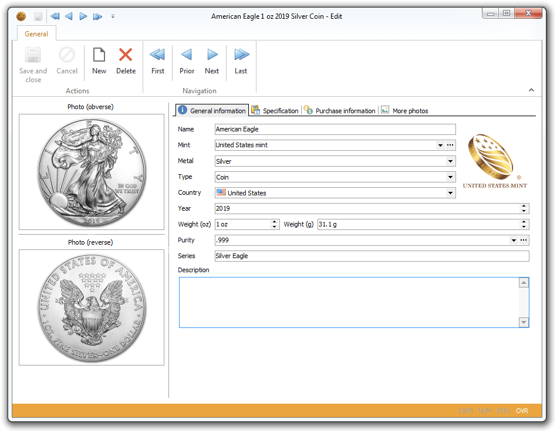Expand the Type combo box
This screenshot has height=433, width=557.
click(450, 177)
